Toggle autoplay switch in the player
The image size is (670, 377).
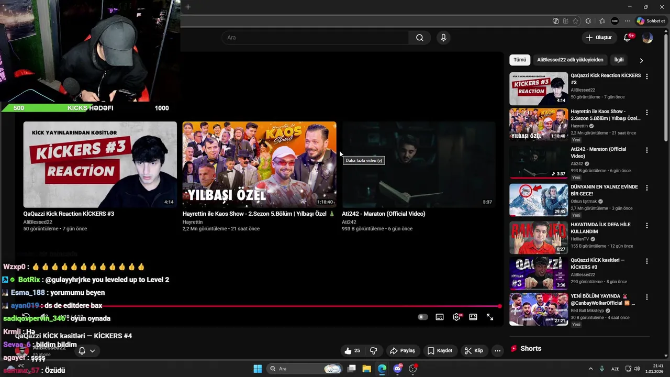tap(423, 317)
